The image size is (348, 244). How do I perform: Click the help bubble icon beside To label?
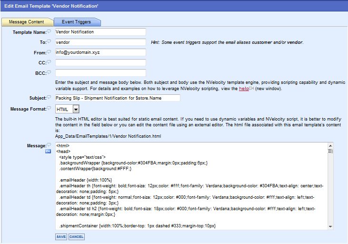click(x=49, y=41)
